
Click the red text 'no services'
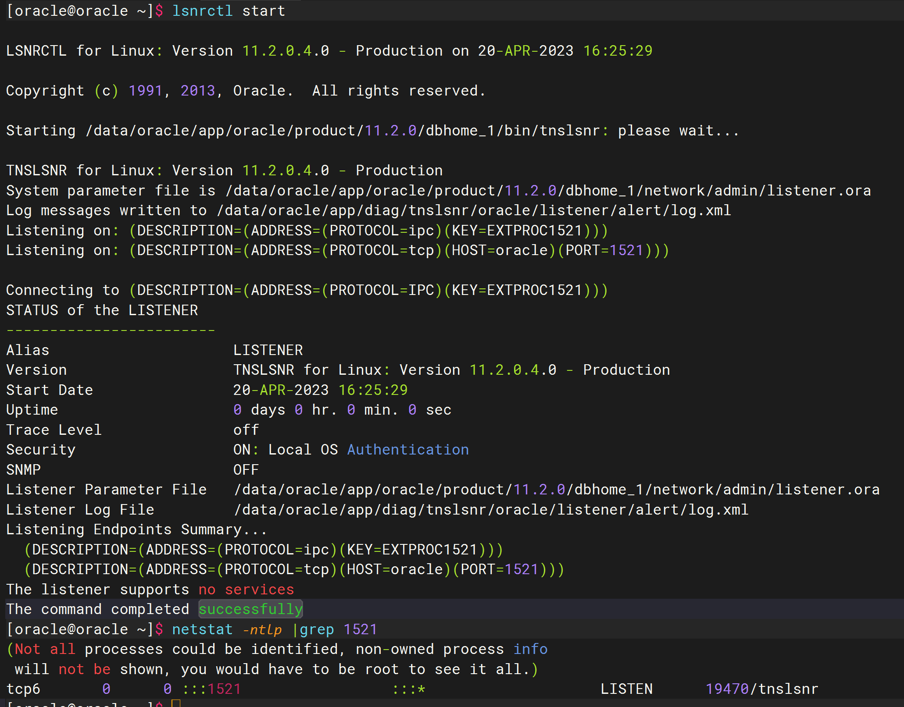(246, 590)
